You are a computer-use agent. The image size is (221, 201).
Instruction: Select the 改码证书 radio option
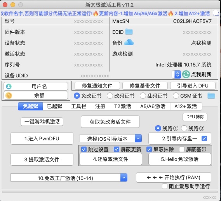(110, 96)
